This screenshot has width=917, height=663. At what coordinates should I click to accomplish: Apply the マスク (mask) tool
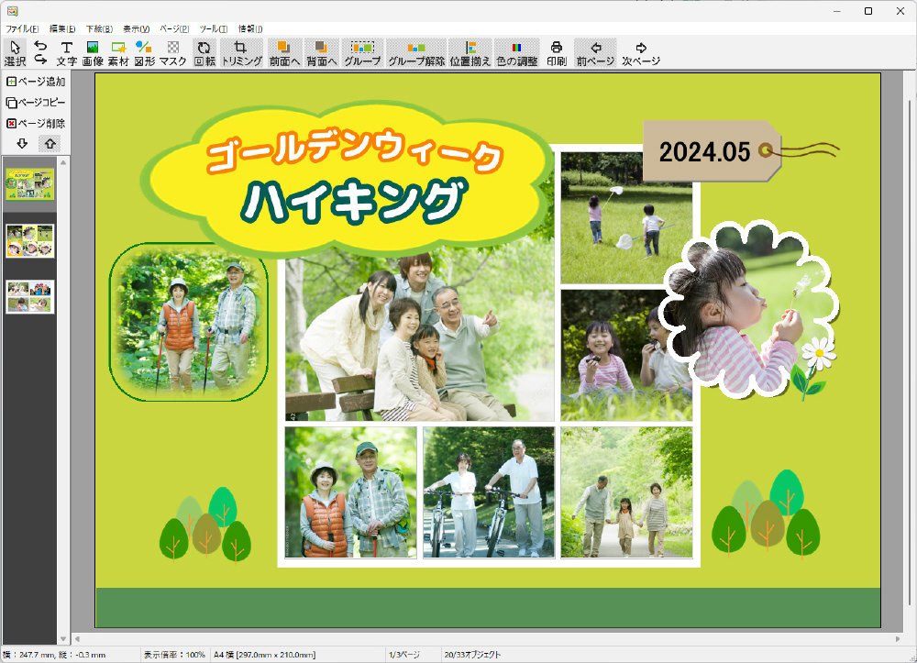coord(172,53)
